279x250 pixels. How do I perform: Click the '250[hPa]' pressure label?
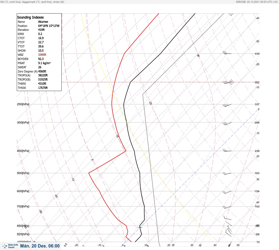pyautogui.click(x=23, y=104)
